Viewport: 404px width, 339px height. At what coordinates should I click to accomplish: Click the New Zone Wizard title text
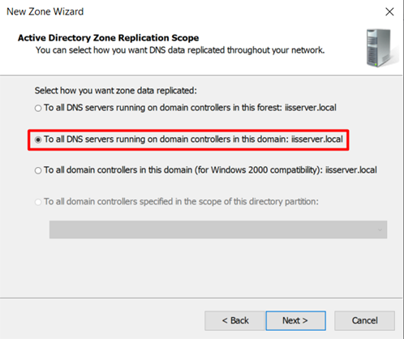click(45, 11)
